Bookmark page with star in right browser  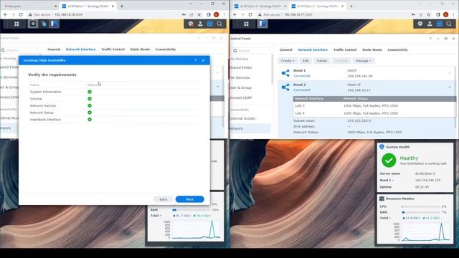(x=429, y=14)
